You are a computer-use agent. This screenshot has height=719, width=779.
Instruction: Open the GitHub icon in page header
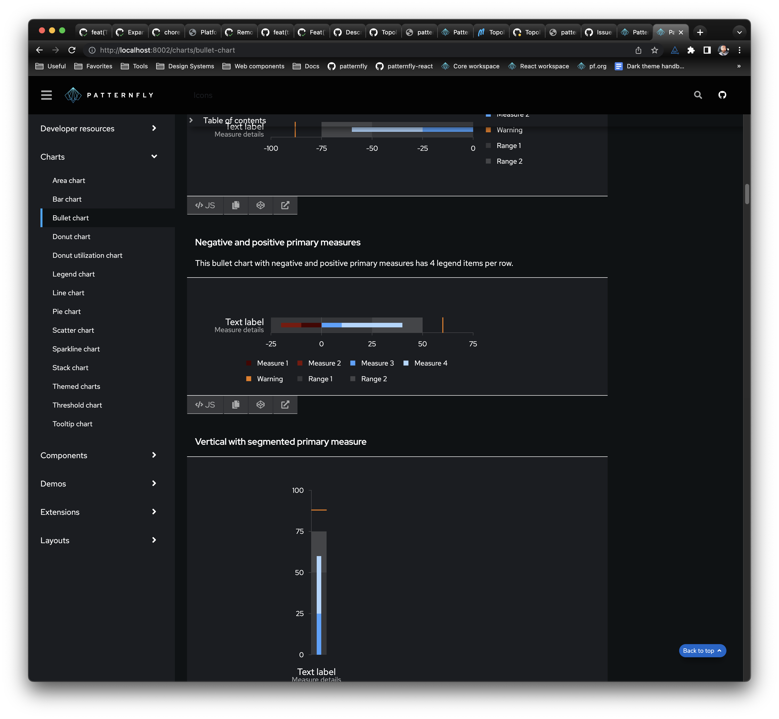[x=722, y=95]
